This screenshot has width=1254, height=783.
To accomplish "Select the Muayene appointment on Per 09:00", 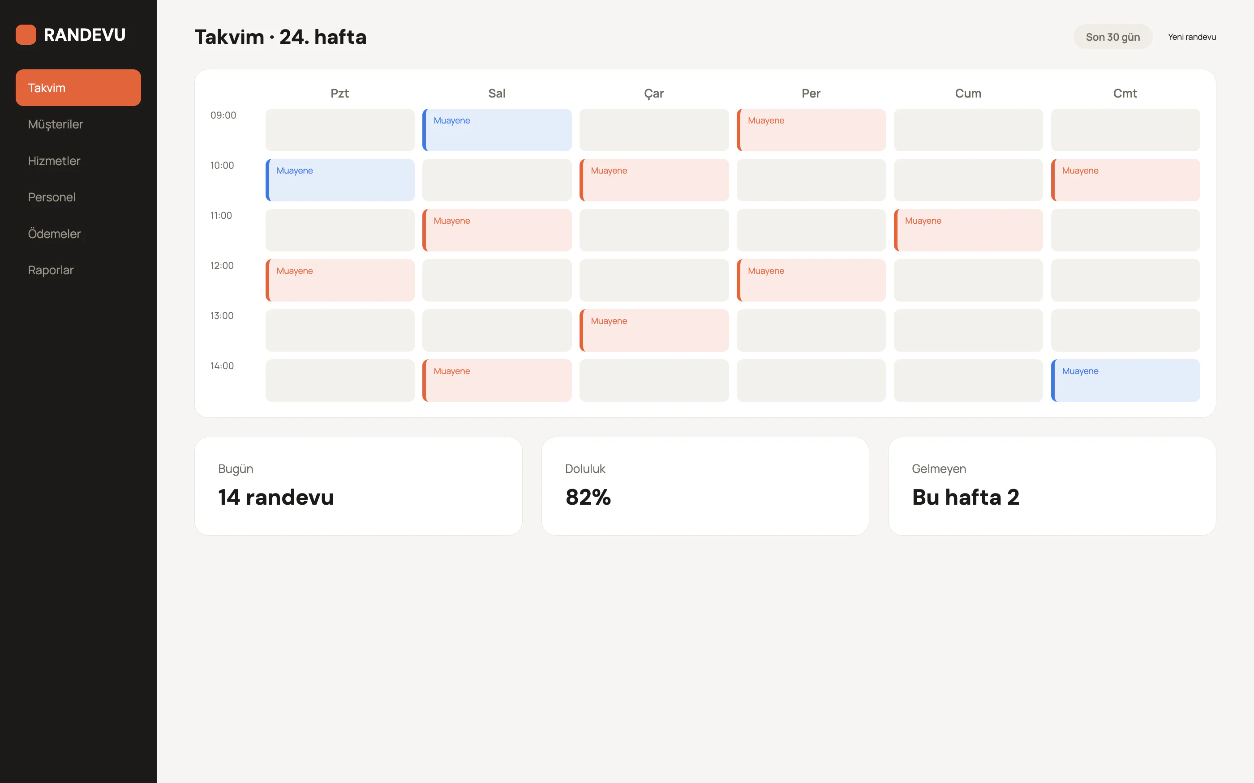I will click(811, 130).
